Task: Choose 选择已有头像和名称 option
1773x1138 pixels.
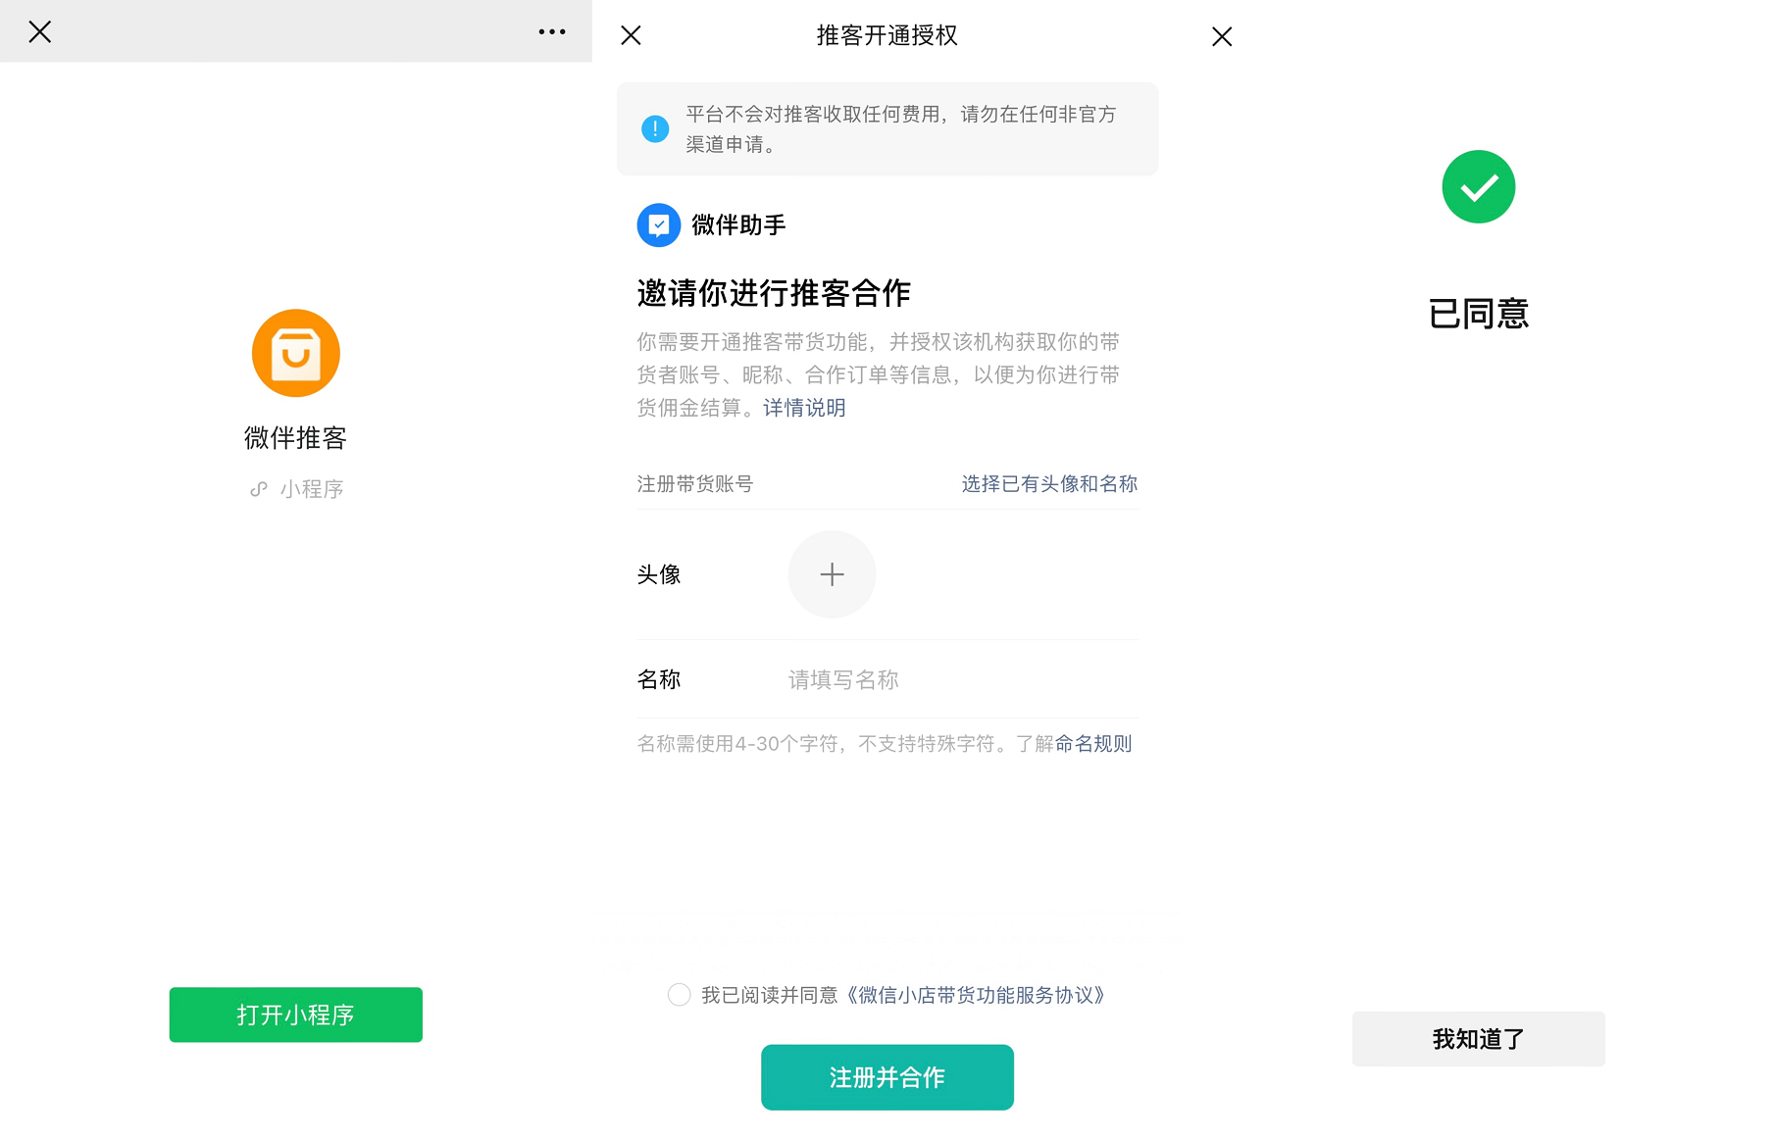Action: tap(1048, 484)
